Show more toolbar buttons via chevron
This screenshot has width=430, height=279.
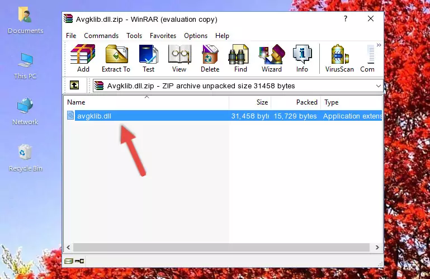point(379,45)
